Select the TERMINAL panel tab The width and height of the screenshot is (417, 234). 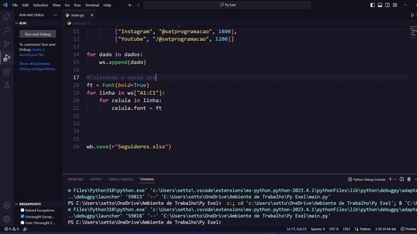click(147, 179)
